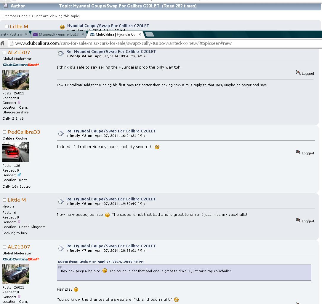Open the reply #5 post title link
This screenshot has width=322, height=304.
tap(111, 131)
